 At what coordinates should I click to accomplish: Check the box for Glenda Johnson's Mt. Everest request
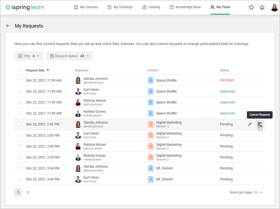tap(19, 168)
